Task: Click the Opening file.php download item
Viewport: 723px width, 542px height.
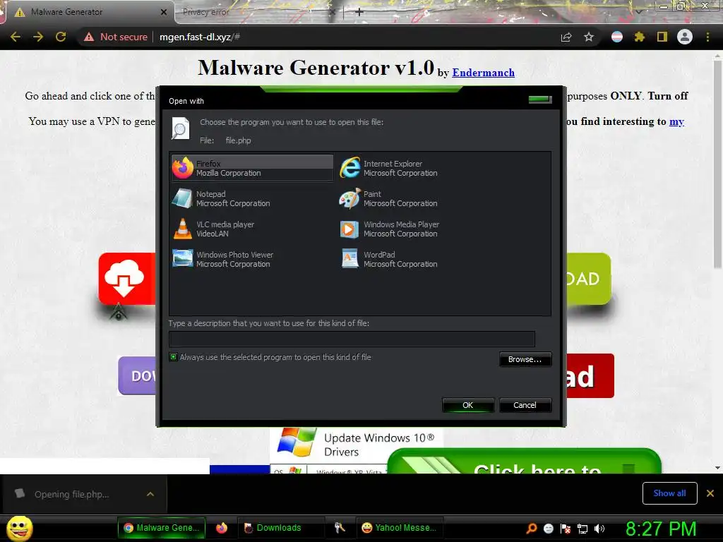Action: click(x=72, y=494)
